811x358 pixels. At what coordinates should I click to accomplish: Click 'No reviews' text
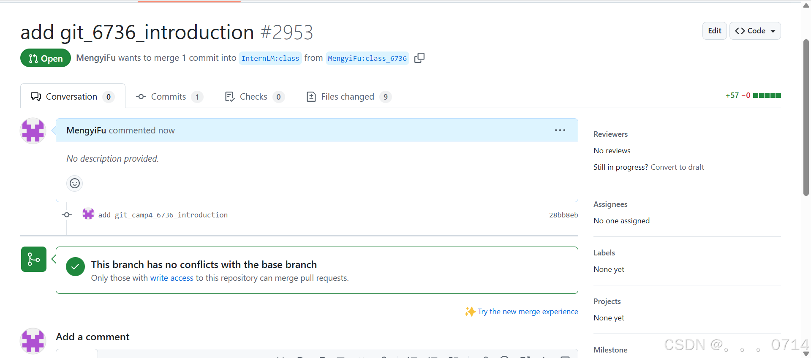(612, 151)
